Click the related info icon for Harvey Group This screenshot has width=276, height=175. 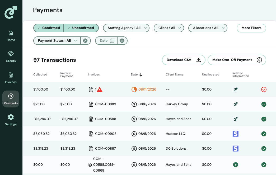point(236,104)
